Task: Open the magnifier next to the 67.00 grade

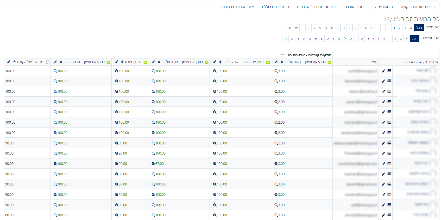Action: pos(153,164)
